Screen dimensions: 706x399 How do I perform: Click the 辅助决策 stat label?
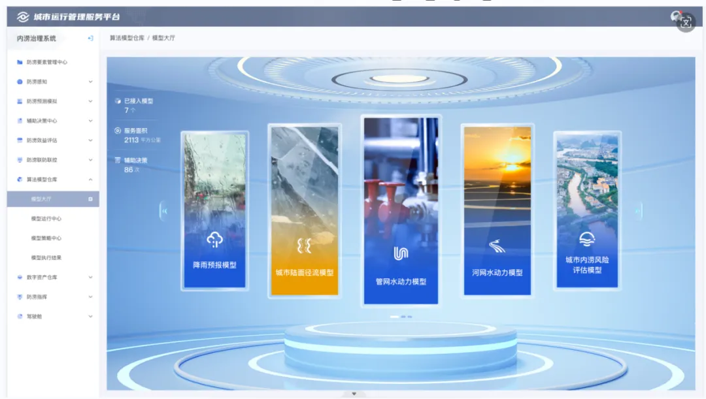tap(135, 160)
